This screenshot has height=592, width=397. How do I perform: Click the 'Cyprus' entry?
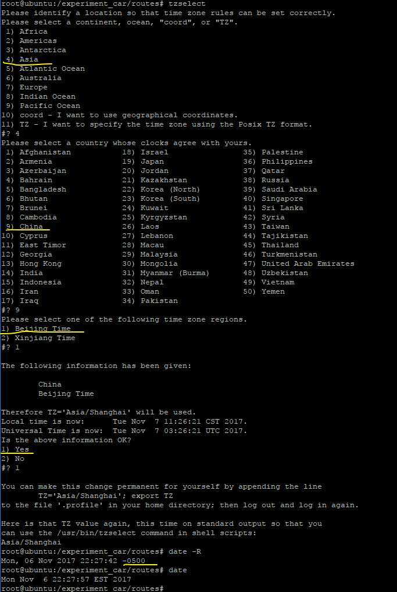34,236
